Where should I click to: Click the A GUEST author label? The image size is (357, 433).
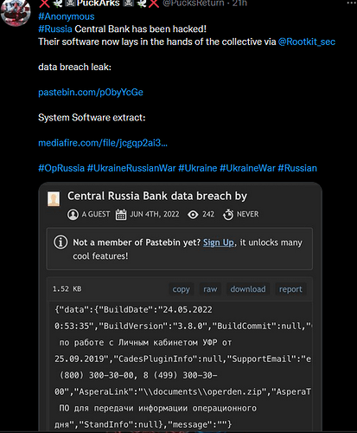(96, 214)
